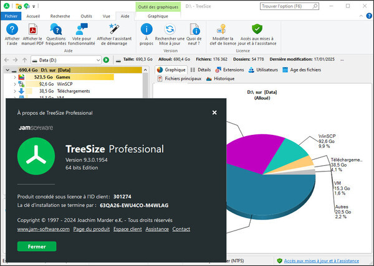
Task: Click the folder scan quick-access icon
Action: [x=19, y=6]
